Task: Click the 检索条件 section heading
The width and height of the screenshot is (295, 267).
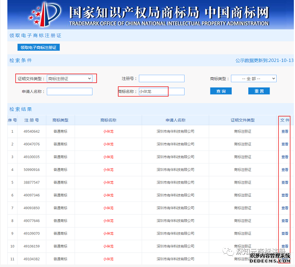Action: (x=21, y=60)
